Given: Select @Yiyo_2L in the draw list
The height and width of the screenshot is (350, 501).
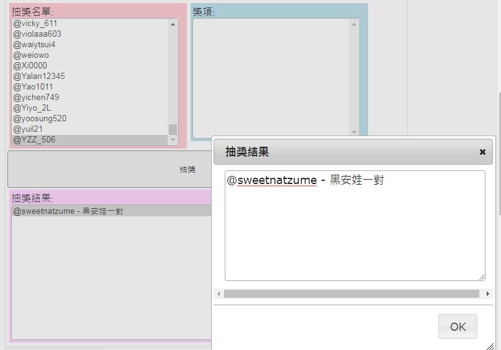Looking at the screenshot, I should coord(90,108).
